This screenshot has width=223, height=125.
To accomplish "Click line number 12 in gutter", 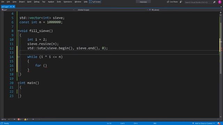I will 11,48.
